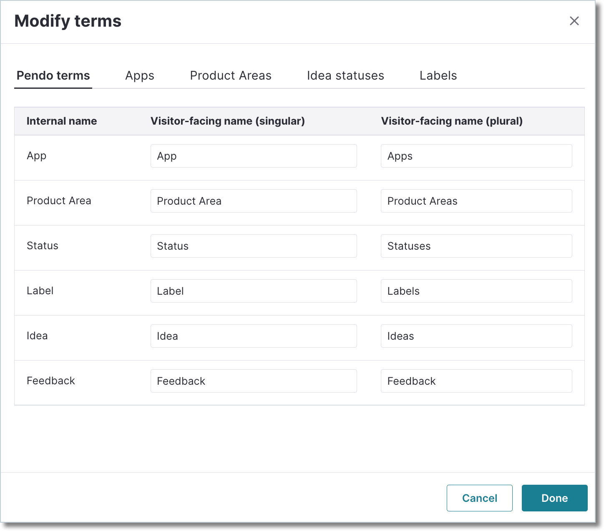
Task: Edit the plural Ideas input field
Action: (476, 336)
